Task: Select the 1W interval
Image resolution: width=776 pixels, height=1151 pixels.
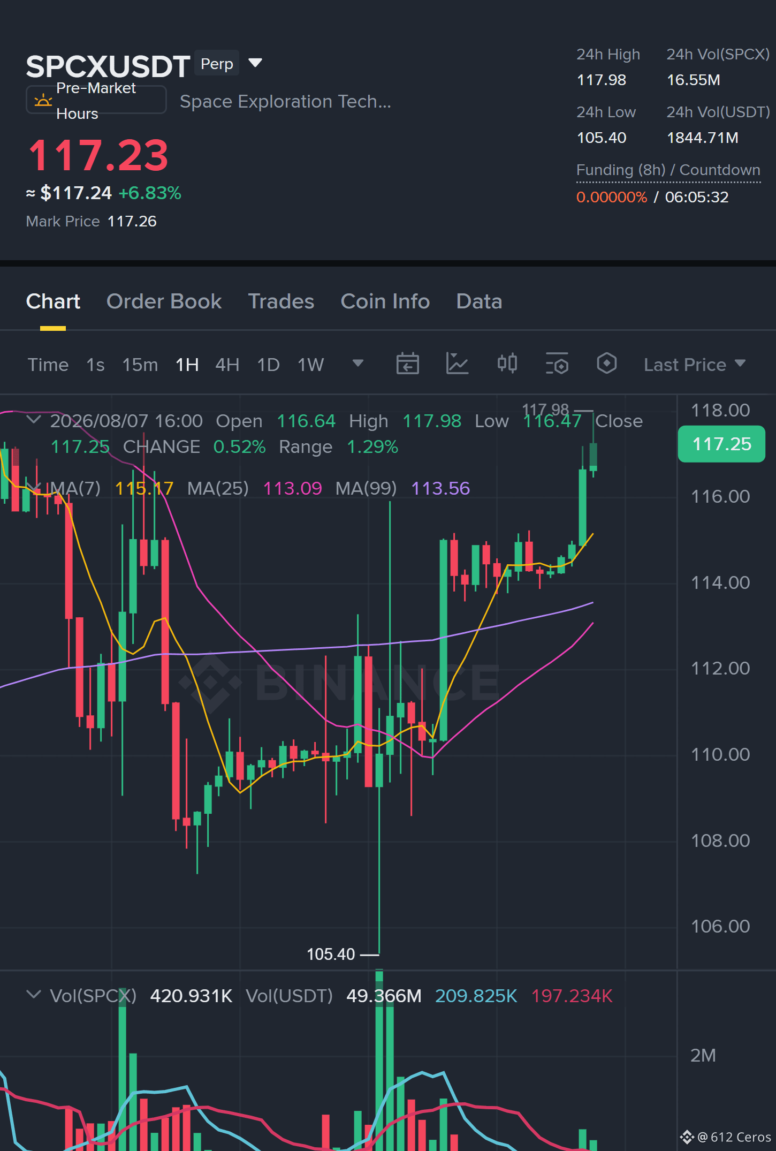Action: (311, 365)
